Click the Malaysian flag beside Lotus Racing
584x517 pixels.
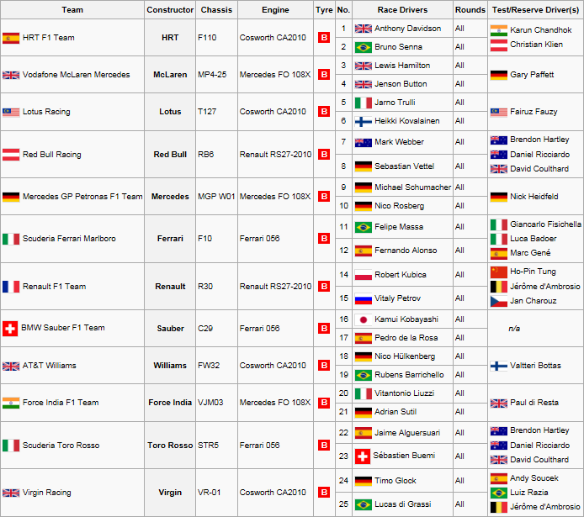click(11, 112)
